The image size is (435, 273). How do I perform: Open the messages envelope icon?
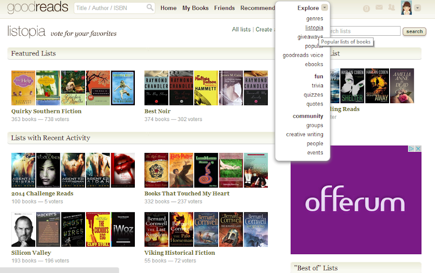click(x=379, y=7)
